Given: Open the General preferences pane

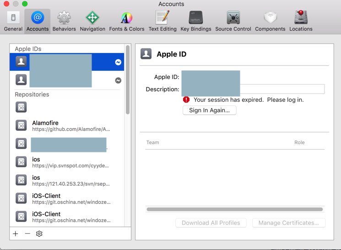Looking at the screenshot, I should [13, 21].
